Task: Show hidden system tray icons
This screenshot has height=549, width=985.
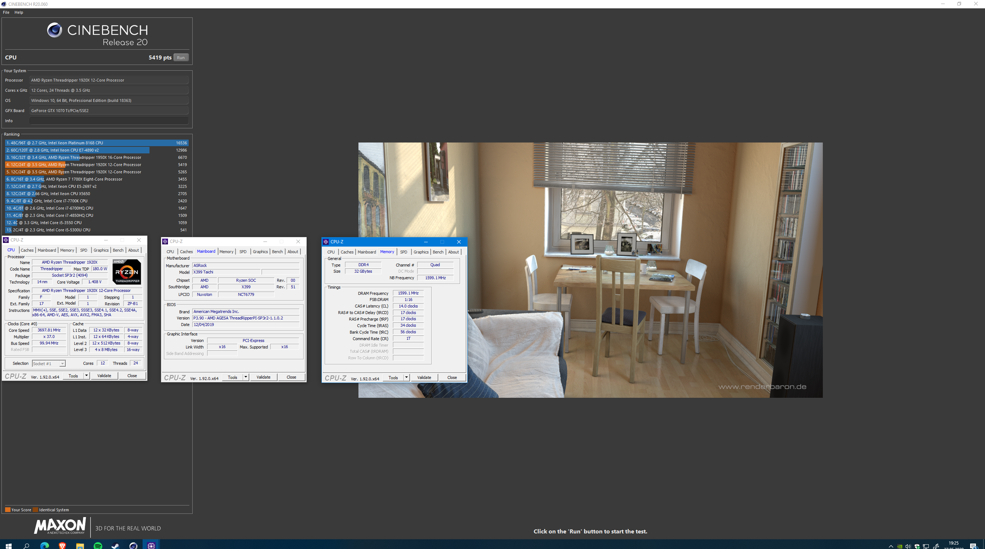Action: [891, 546]
